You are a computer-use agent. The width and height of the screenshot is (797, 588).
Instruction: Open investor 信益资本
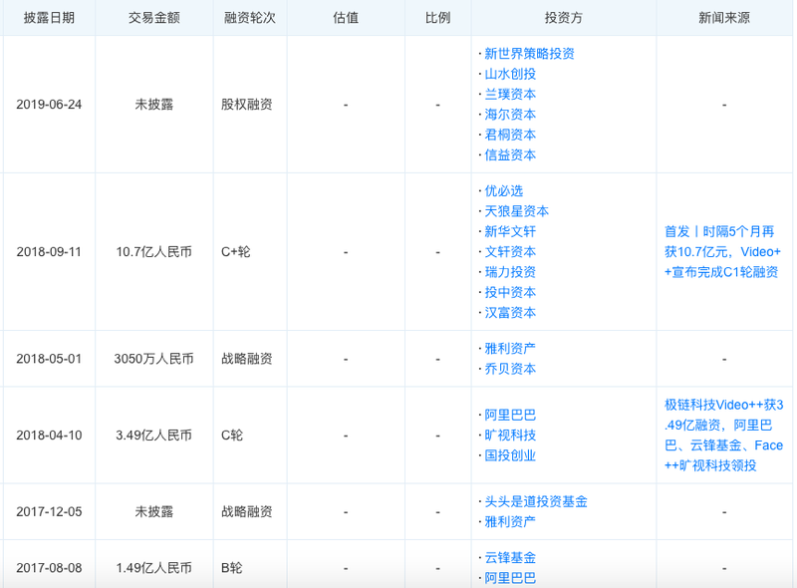pyautogui.click(x=510, y=155)
